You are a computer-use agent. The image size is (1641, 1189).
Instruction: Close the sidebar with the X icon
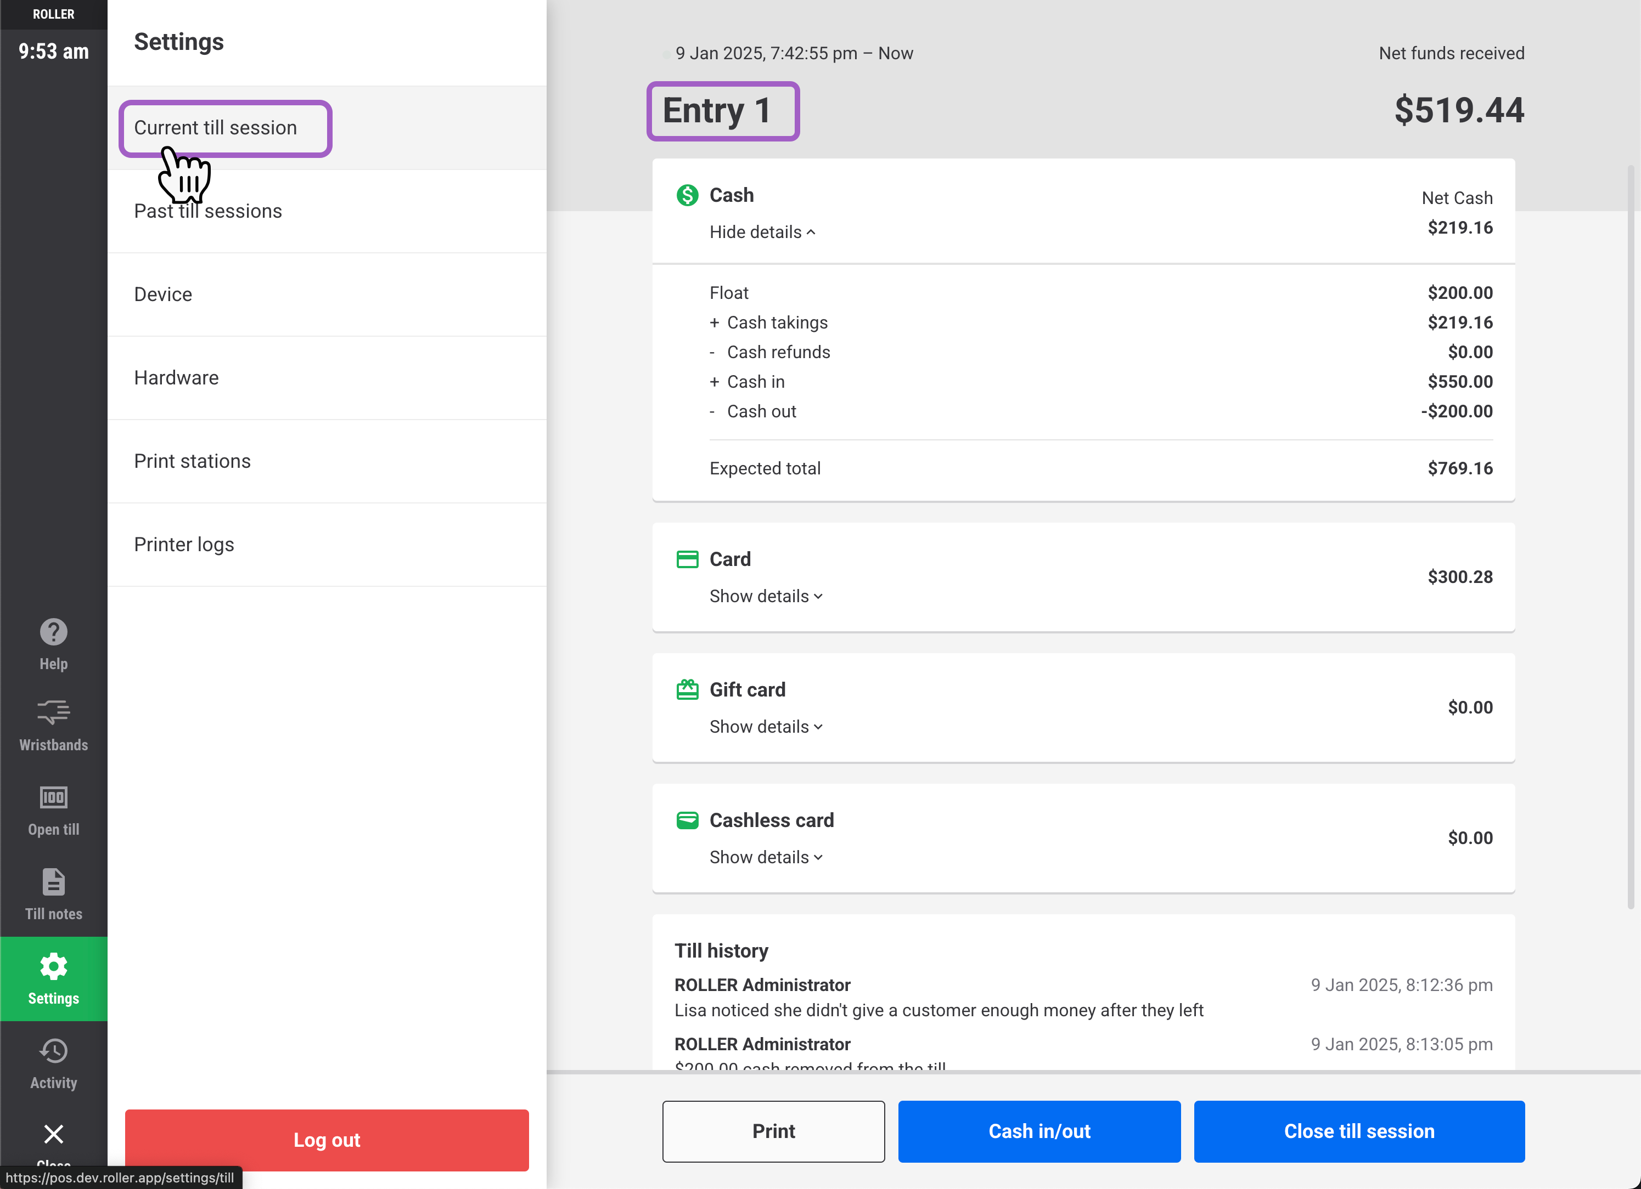(x=54, y=1134)
